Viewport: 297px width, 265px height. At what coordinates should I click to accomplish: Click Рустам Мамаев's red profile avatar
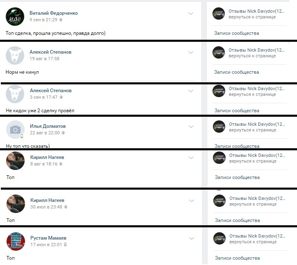click(x=16, y=242)
